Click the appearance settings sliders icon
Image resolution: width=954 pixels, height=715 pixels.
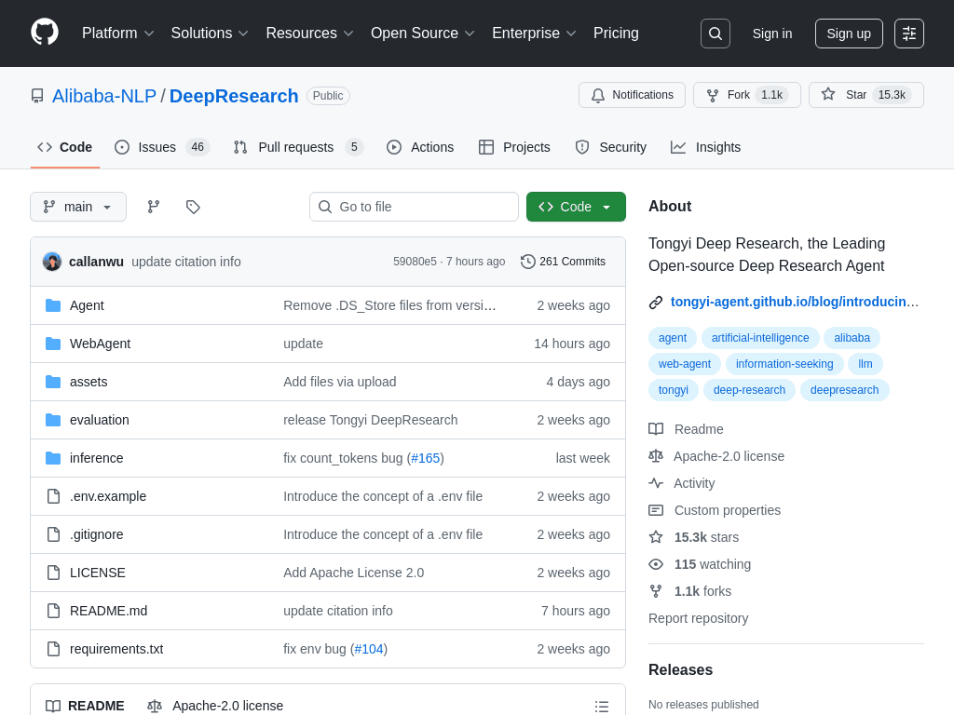[x=909, y=34]
